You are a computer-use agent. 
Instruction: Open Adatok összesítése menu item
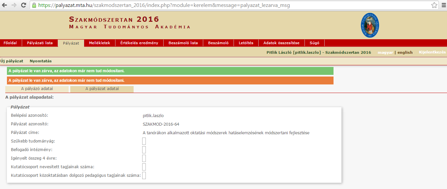point(281,43)
